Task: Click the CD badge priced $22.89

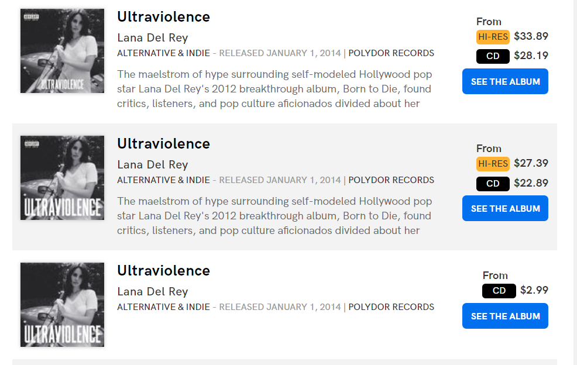Action: [493, 184]
